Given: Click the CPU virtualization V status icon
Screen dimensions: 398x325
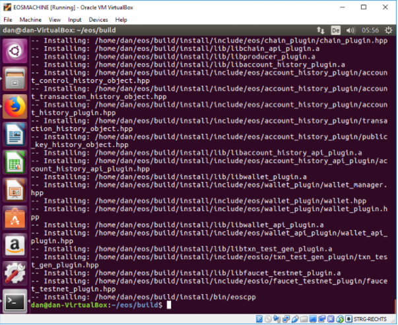Looking at the screenshot, I should click(331, 319).
